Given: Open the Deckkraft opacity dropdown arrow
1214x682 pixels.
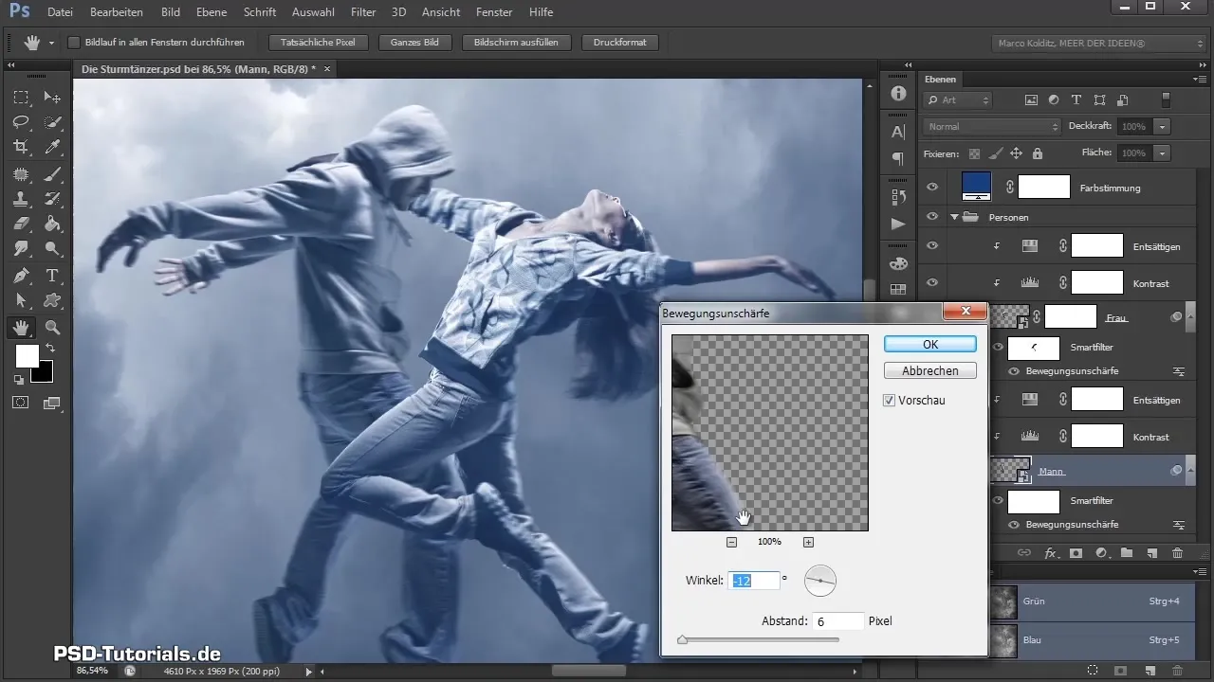Looking at the screenshot, I should pos(1162,126).
